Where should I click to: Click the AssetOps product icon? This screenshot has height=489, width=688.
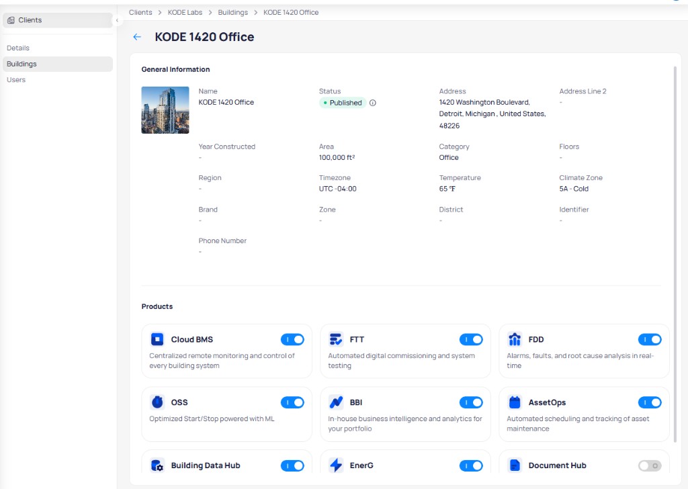[x=514, y=402]
